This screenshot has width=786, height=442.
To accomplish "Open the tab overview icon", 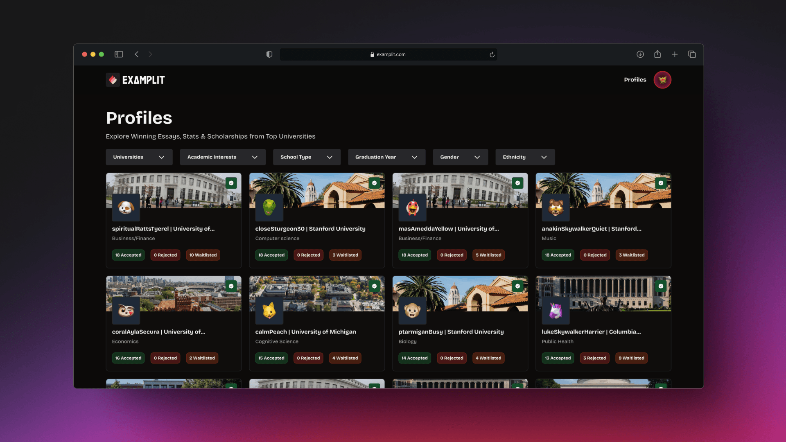I will click(692, 54).
